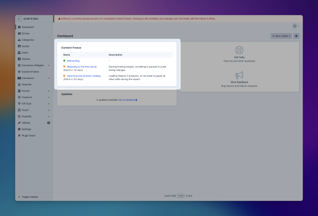
Task: Click the Content Freeze widget title
Action: (x=71, y=48)
